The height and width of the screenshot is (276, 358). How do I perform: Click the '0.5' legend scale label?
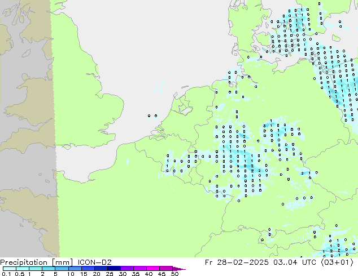(x=20, y=274)
